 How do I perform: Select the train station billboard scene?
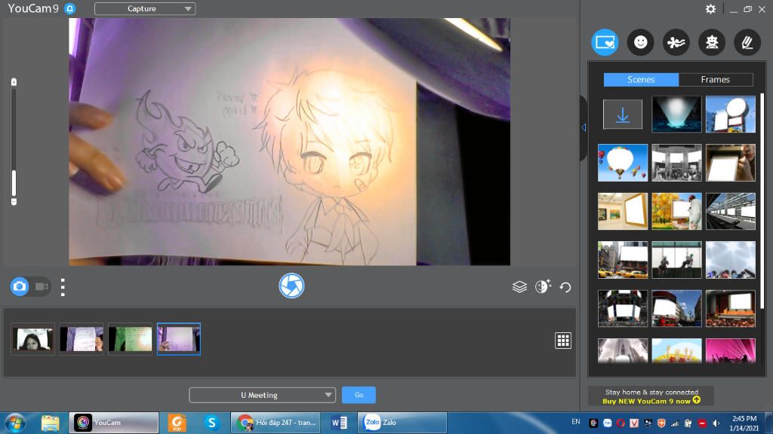(x=730, y=212)
